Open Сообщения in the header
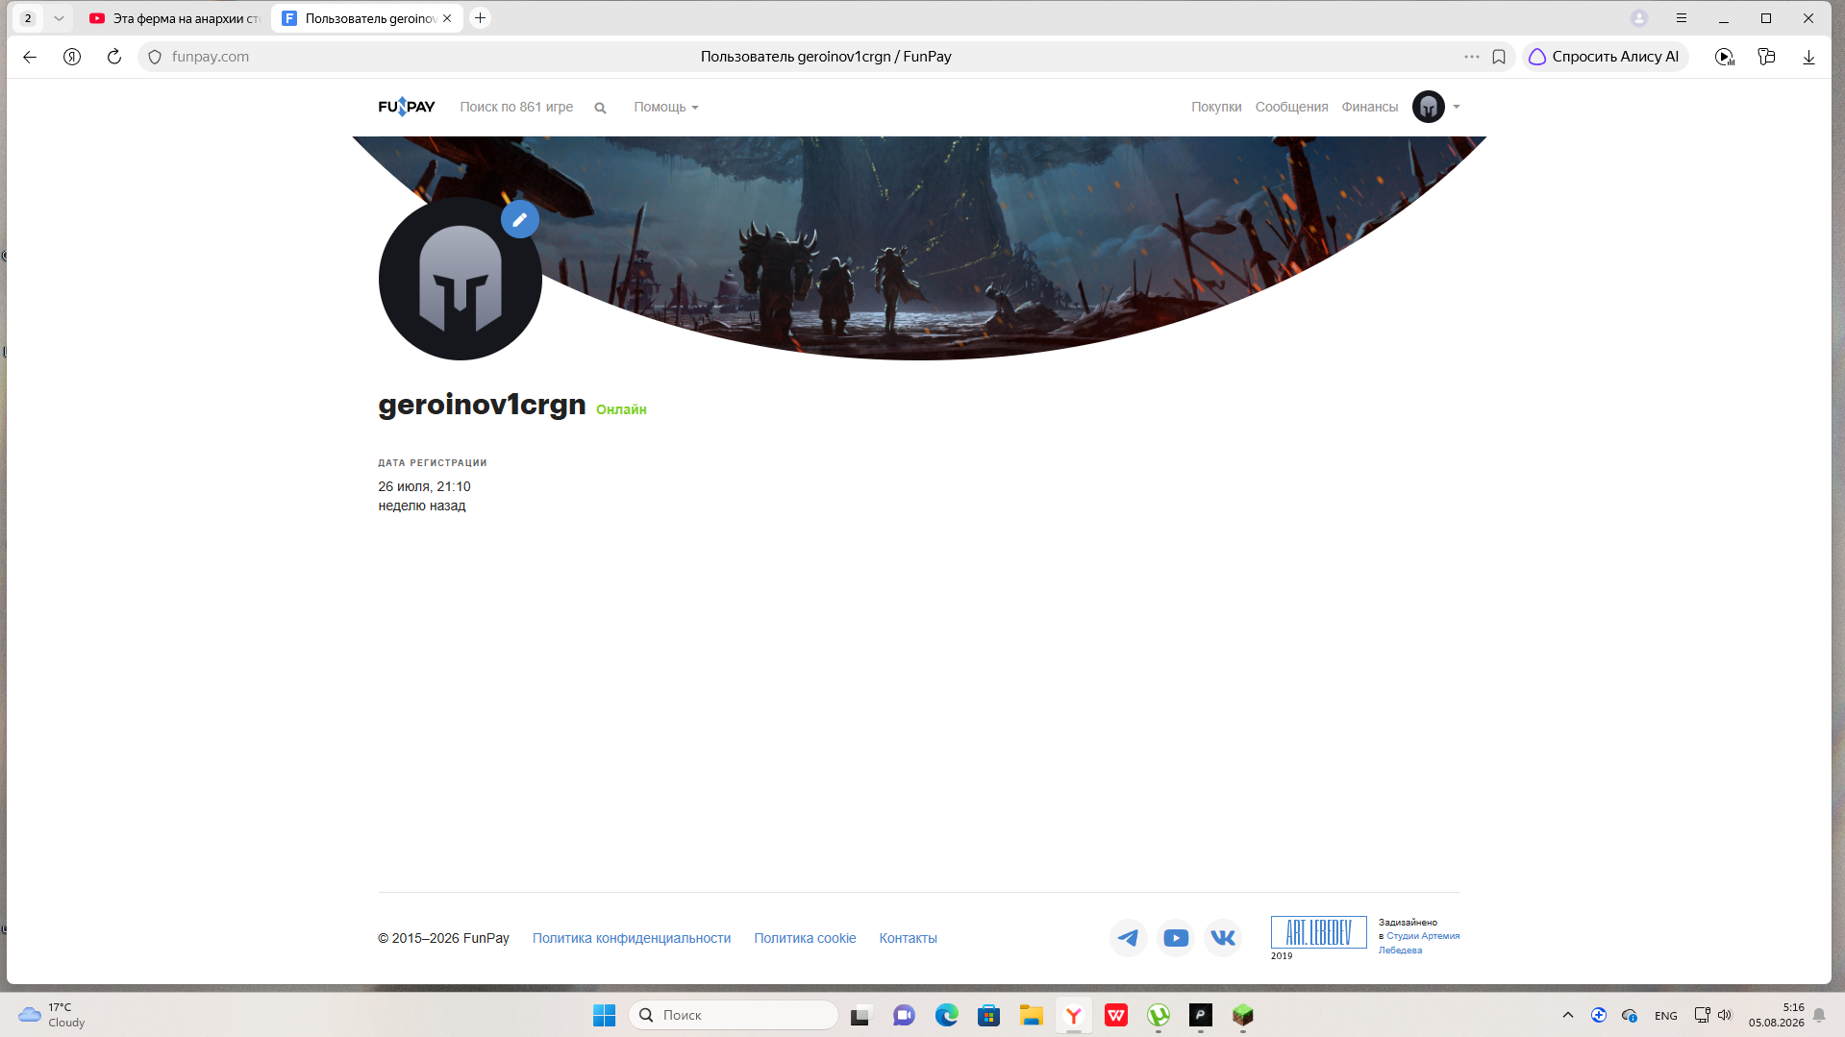This screenshot has width=1845, height=1037. pos(1291,108)
